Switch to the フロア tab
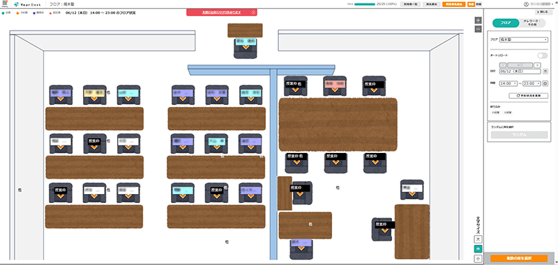This screenshot has height=265, width=558. tap(506, 23)
